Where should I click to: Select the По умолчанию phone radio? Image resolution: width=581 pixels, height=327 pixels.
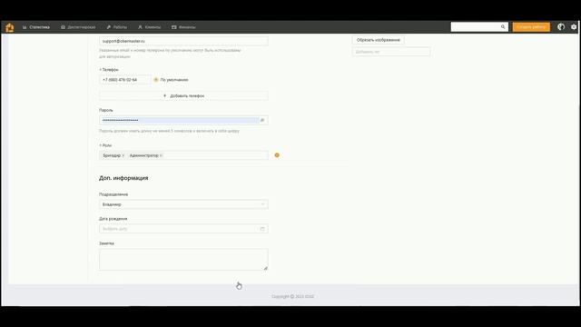[156, 80]
